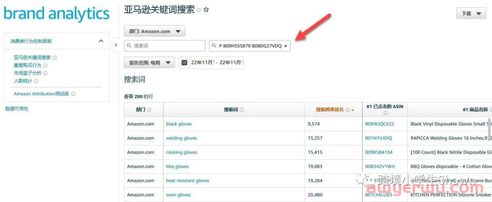Open ASIN B09KSB4134
The width and height of the screenshot is (492, 202).
tap(379, 152)
